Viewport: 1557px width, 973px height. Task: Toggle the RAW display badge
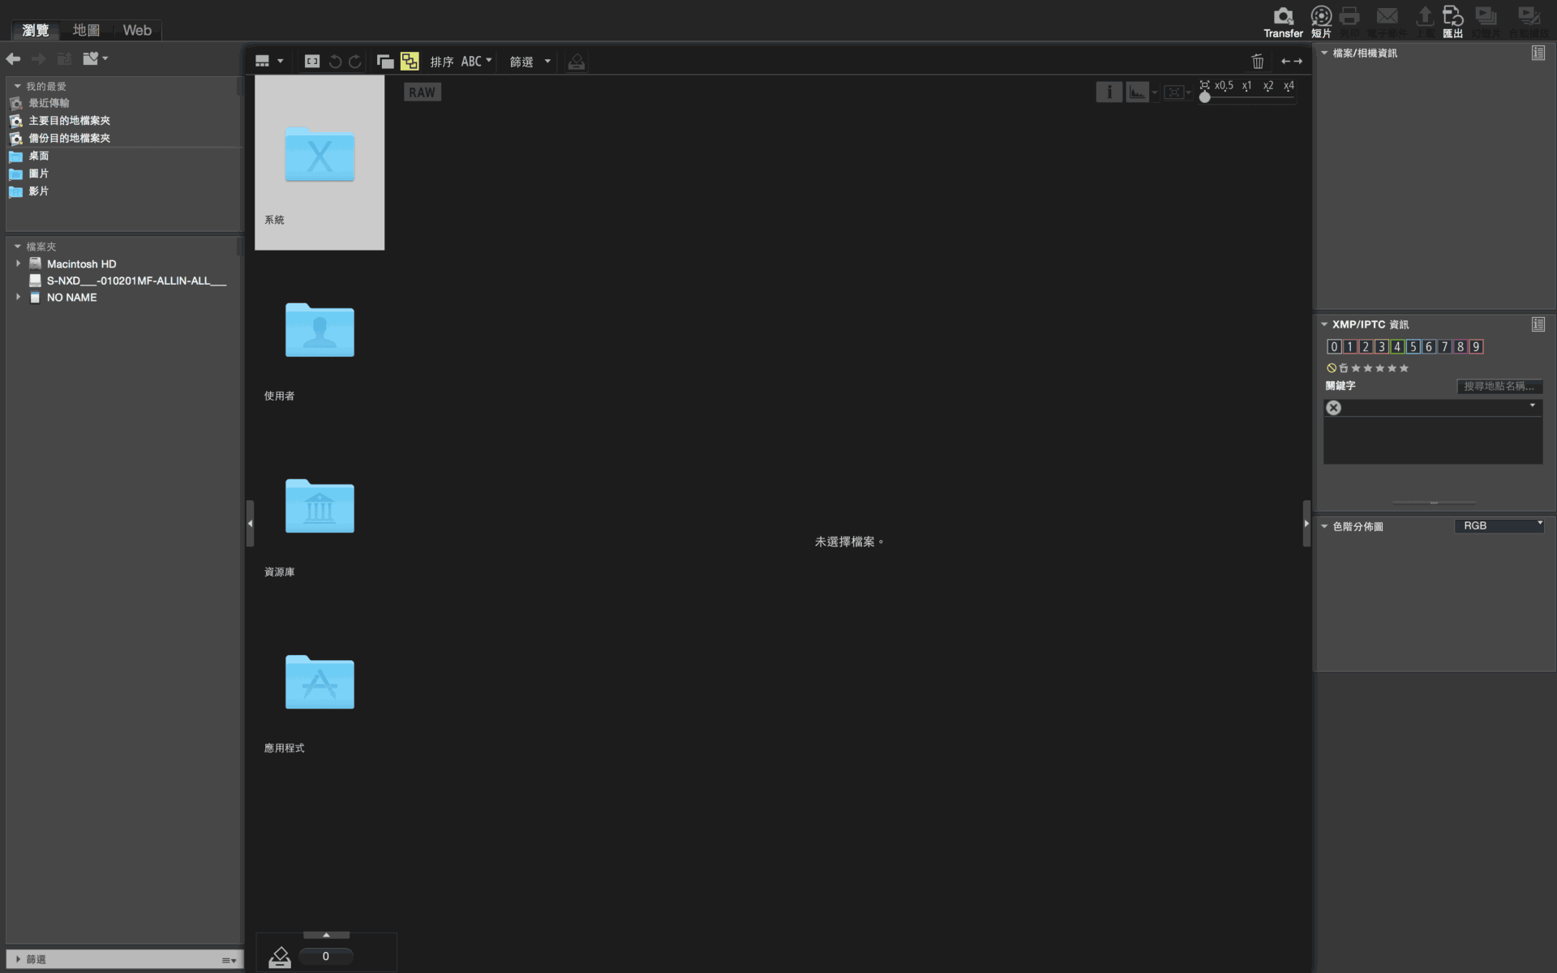[422, 92]
